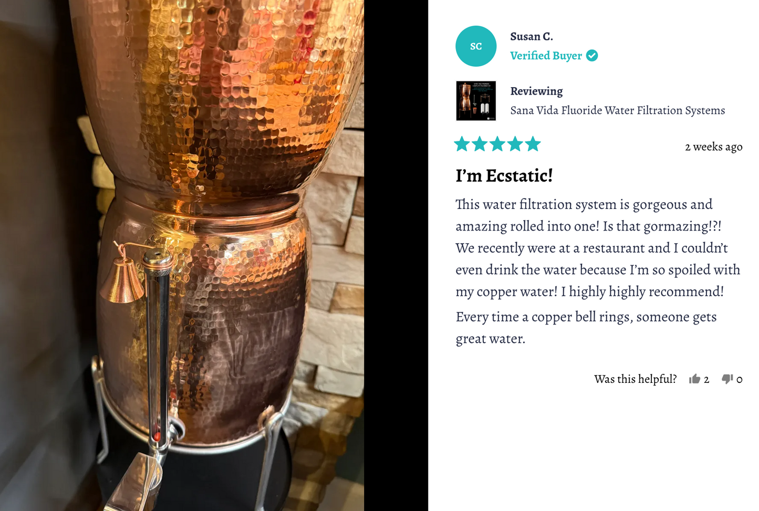Click the third rating star
This screenshot has width=759, height=511.
(497, 144)
